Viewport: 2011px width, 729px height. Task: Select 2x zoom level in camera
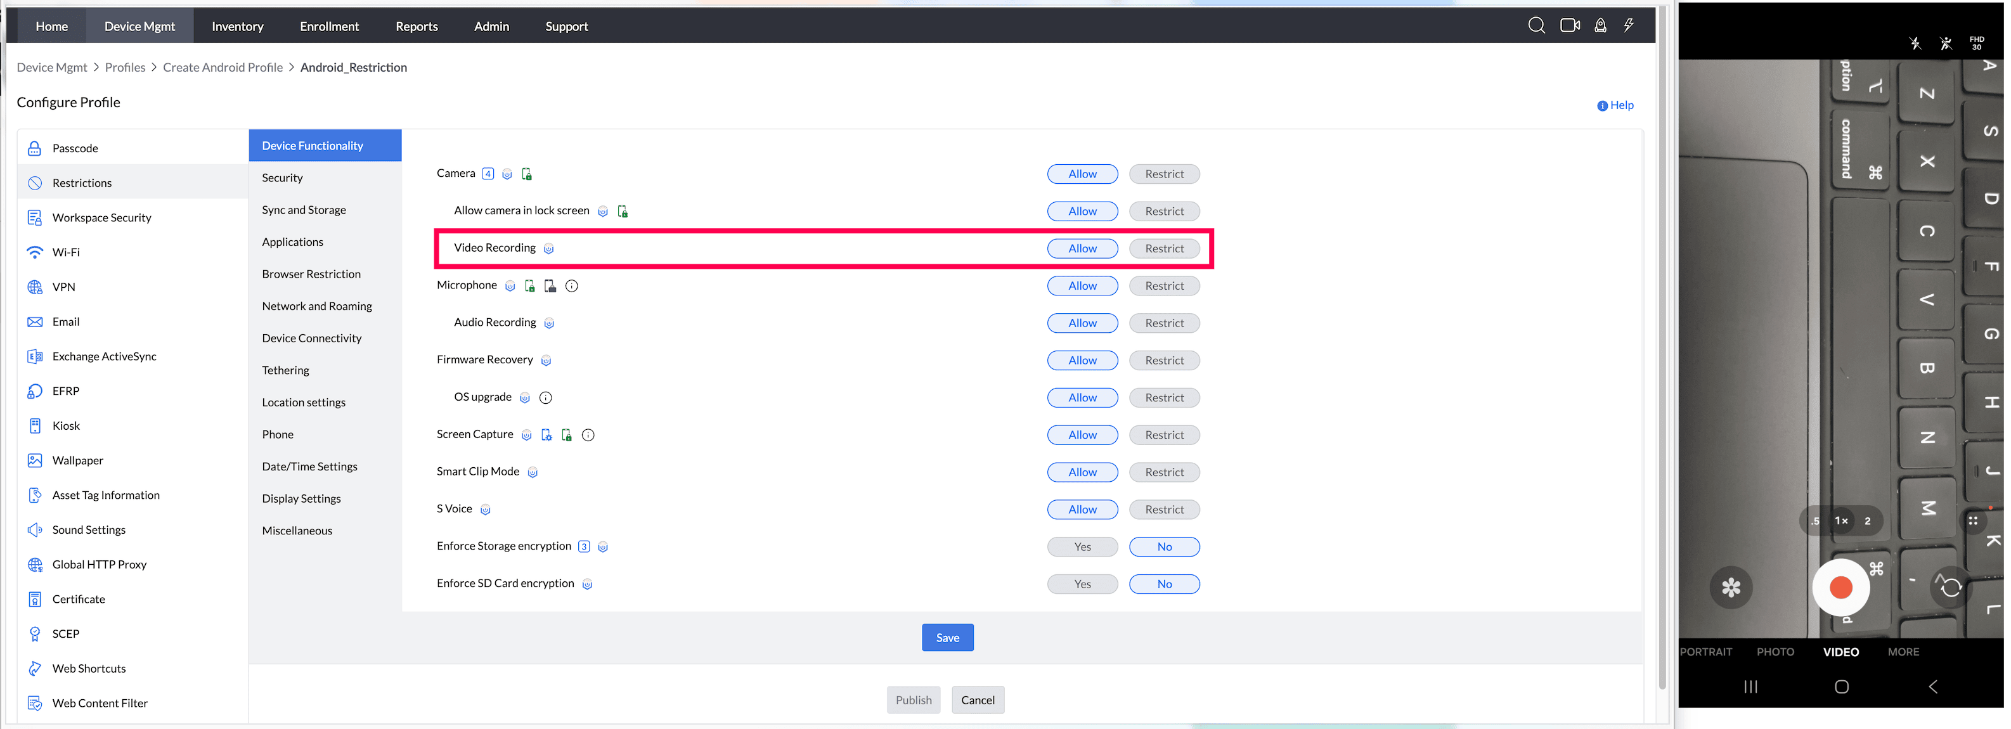(1866, 520)
